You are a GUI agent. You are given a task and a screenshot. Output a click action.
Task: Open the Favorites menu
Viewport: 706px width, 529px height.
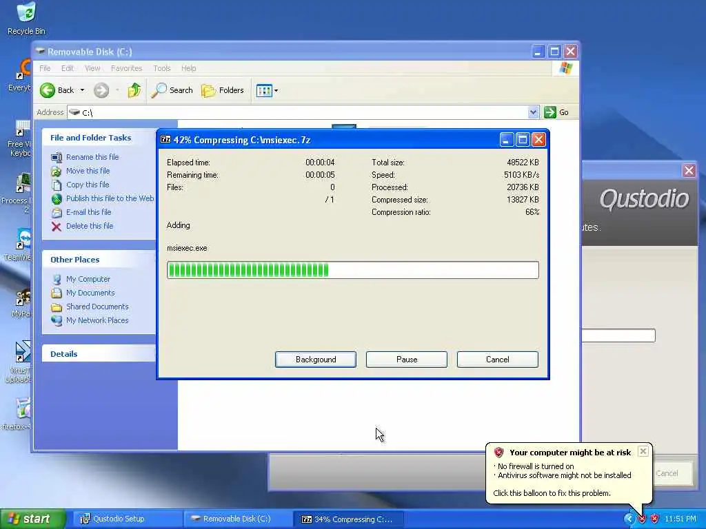pos(127,68)
